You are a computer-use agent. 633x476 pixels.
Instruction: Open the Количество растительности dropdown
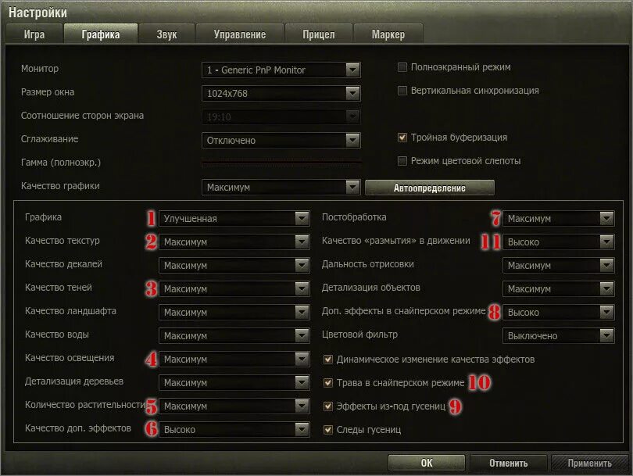click(x=234, y=406)
